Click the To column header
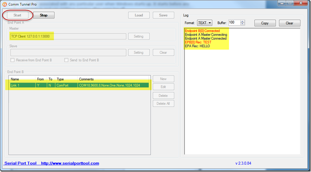The height and width of the screenshot is (172, 311). click(51, 79)
